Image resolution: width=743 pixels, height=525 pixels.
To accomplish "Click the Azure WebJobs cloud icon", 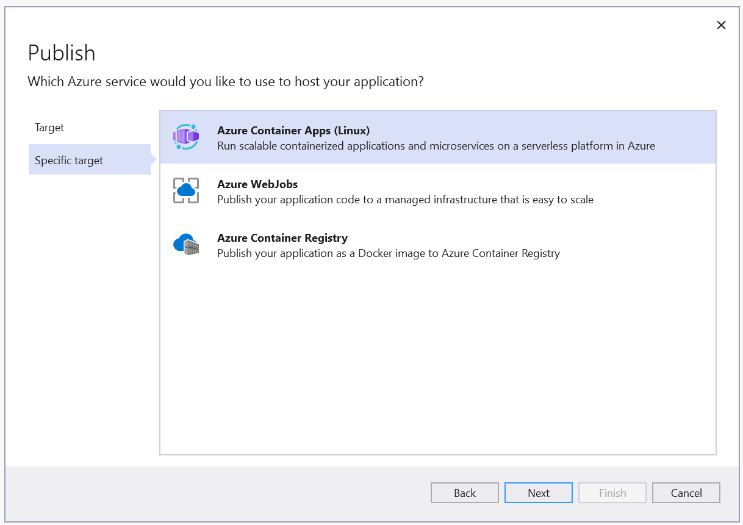I will click(x=186, y=190).
